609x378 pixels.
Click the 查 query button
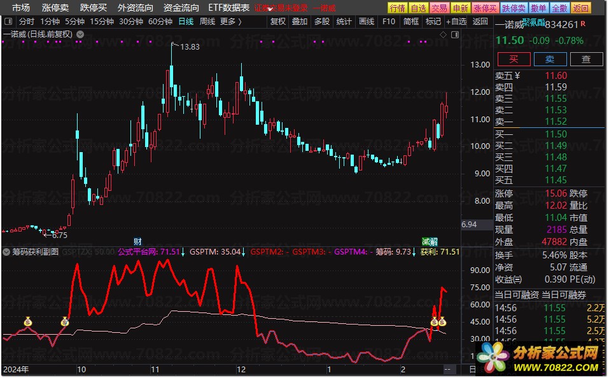586,59
